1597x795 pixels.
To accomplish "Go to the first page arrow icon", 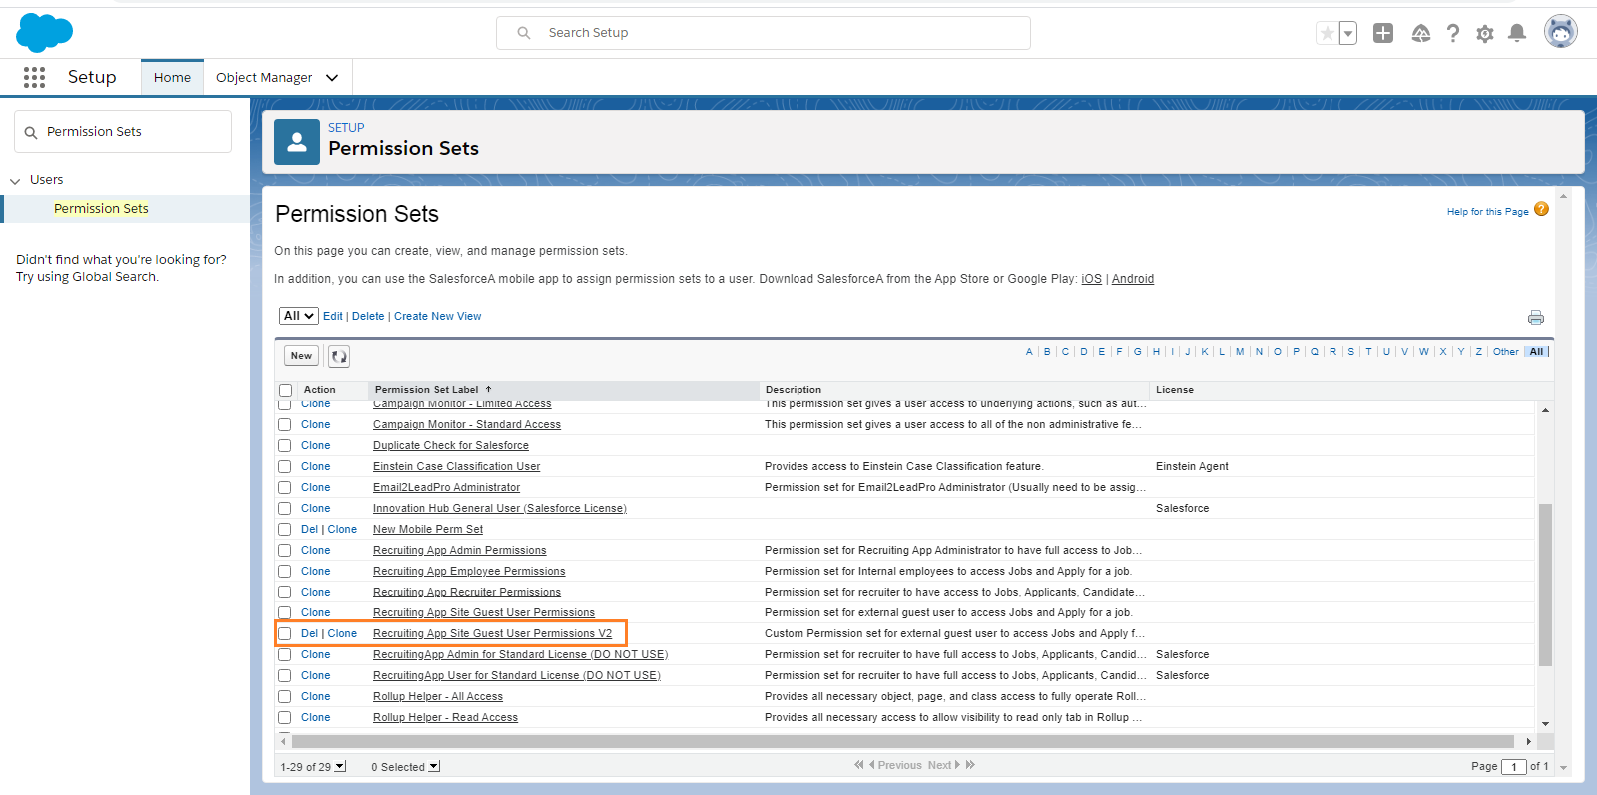I will pos(858,765).
